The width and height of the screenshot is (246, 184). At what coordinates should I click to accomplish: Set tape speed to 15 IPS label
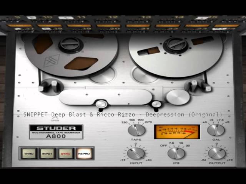click(181, 143)
